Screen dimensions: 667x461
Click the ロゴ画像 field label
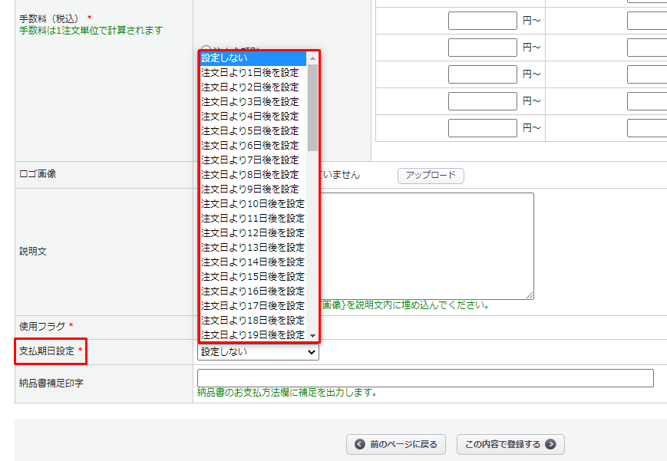tap(38, 173)
